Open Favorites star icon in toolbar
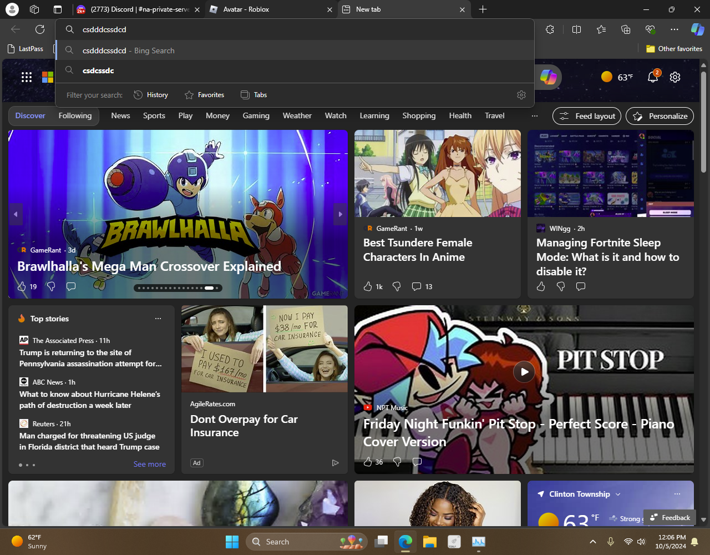Screen dimensions: 710x555 (601, 29)
